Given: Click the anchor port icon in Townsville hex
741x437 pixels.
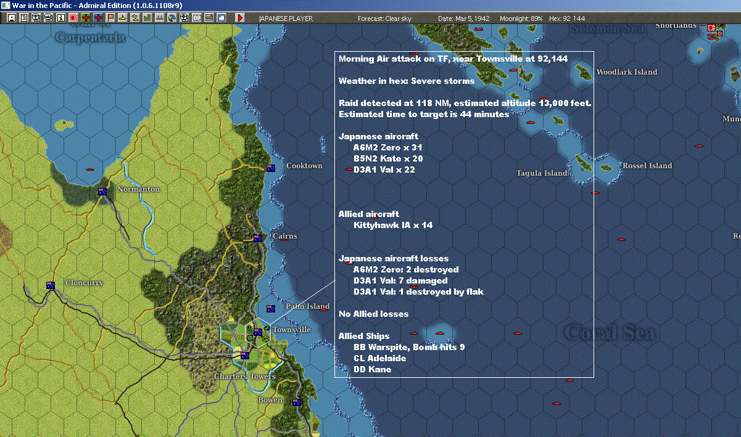Looking at the screenshot, I should [249, 327].
